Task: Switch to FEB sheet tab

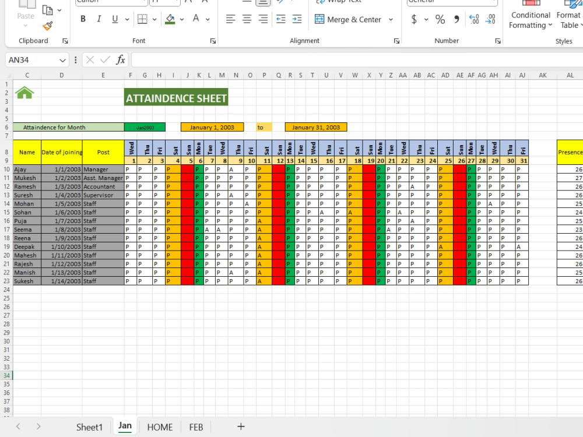Action: pos(196,427)
